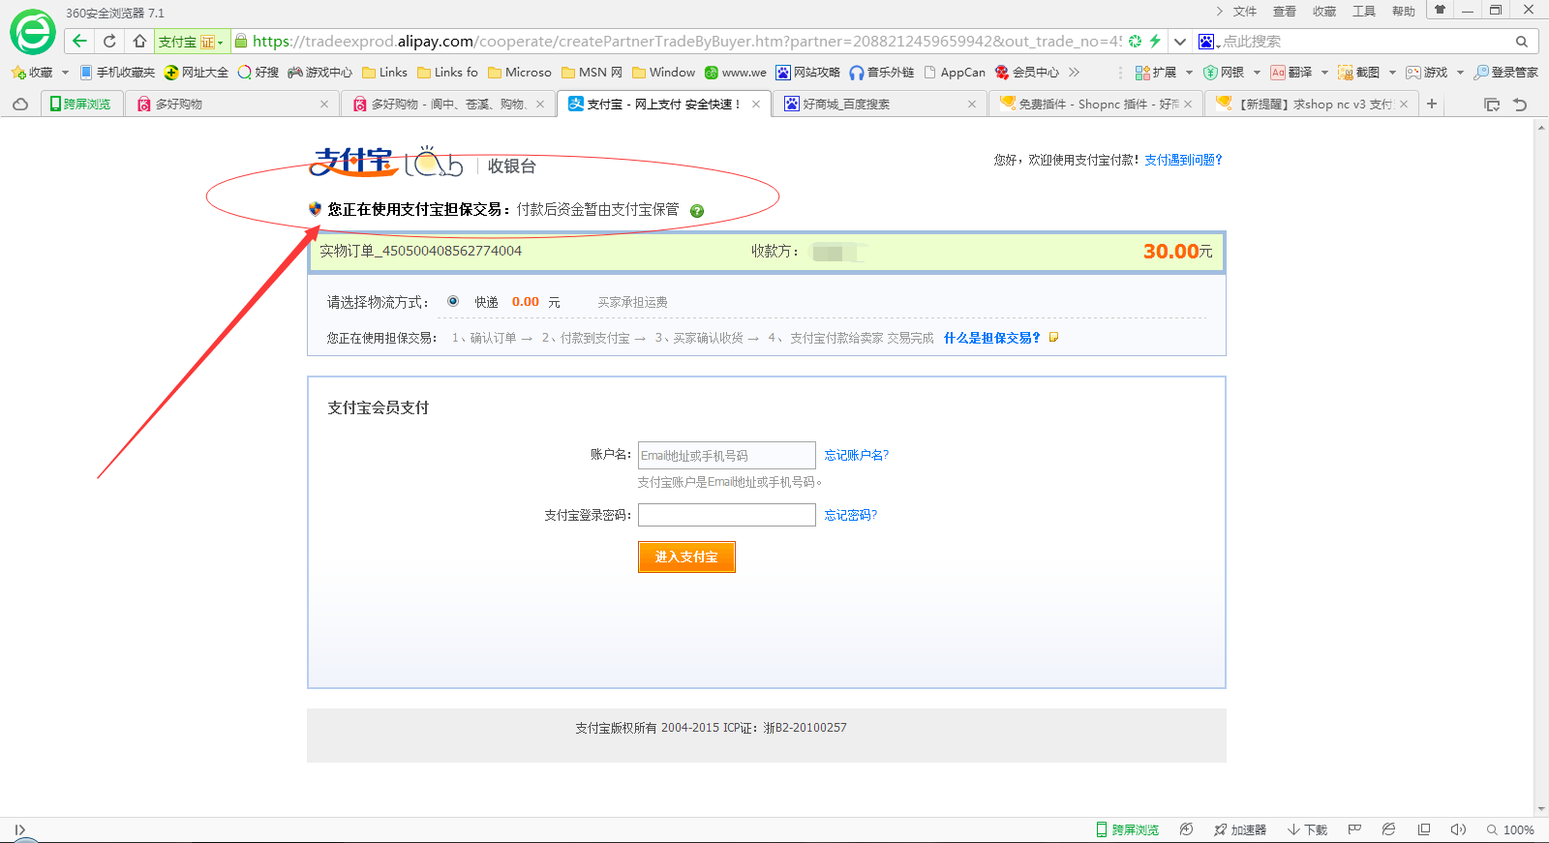The height and width of the screenshot is (843, 1549).
Task: Click the 扩展 extensions toolbar icon
Action: click(1156, 73)
